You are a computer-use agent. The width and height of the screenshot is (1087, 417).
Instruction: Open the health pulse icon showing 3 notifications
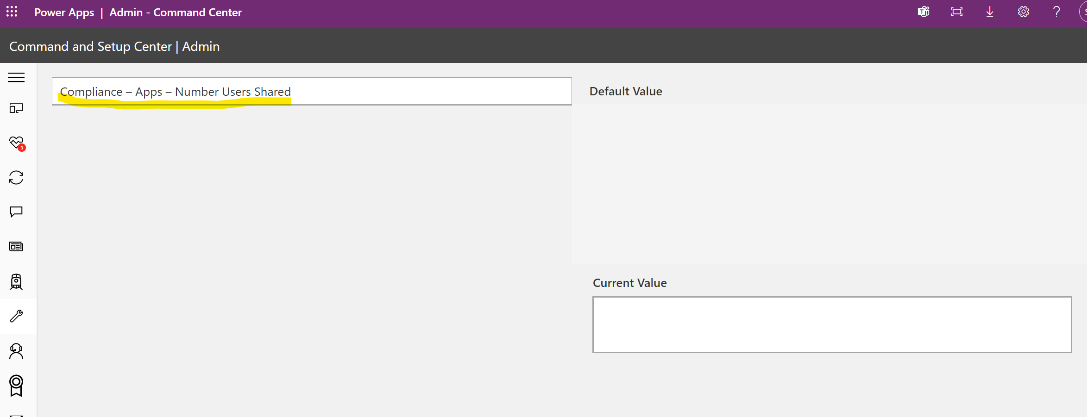click(16, 143)
